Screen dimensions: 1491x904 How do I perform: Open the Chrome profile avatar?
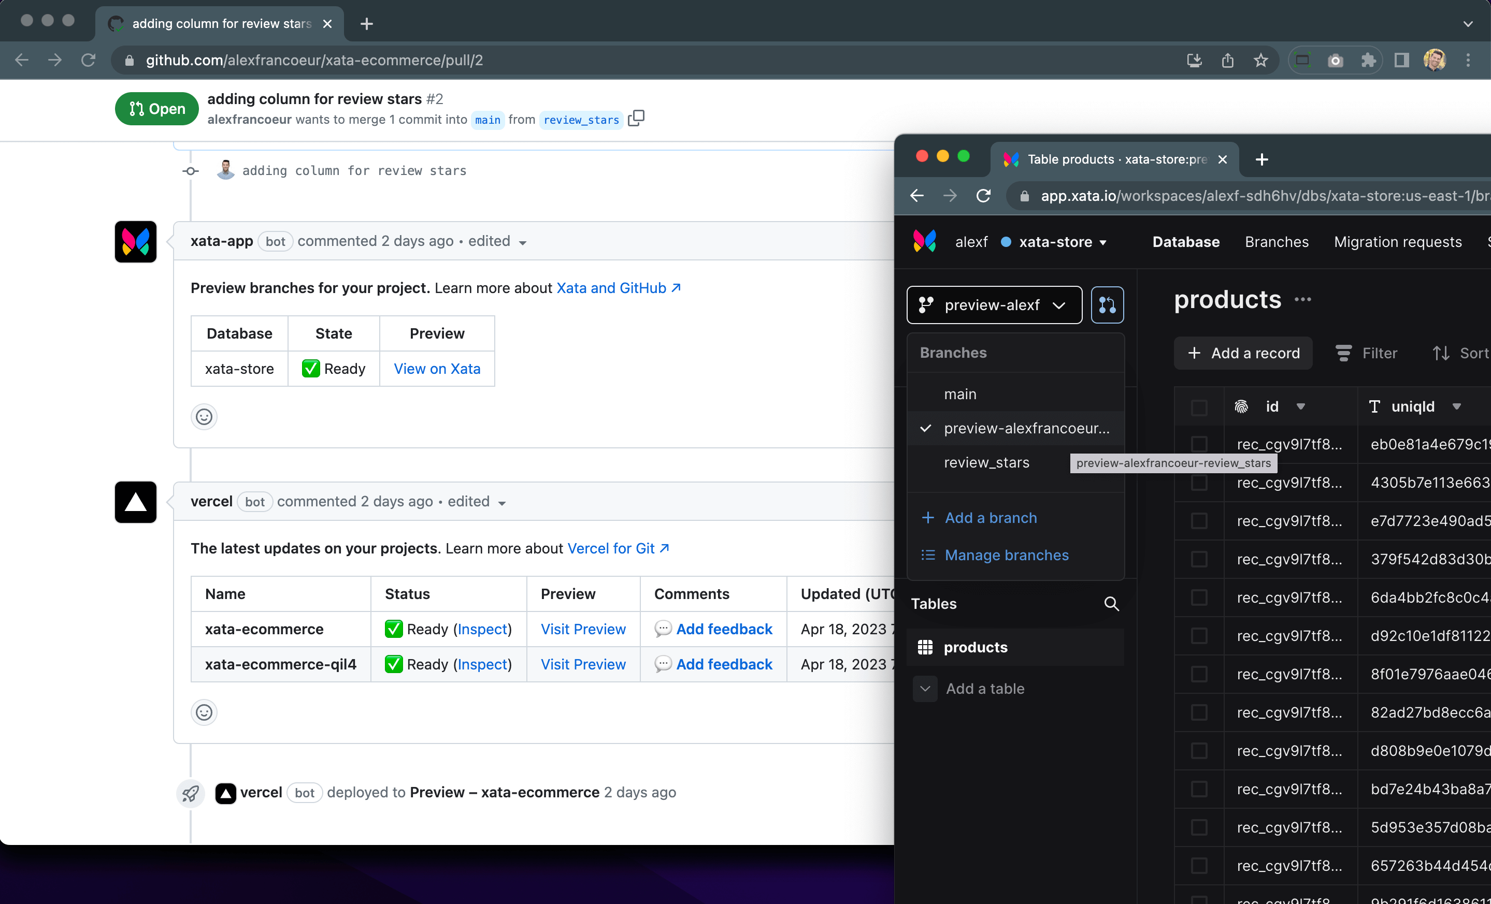[x=1435, y=61]
